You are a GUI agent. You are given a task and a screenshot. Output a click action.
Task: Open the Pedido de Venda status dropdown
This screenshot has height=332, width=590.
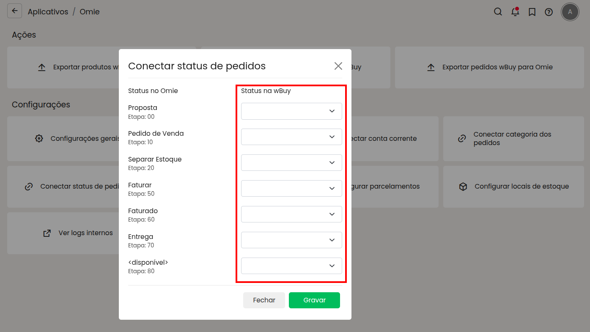[x=291, y=137]
